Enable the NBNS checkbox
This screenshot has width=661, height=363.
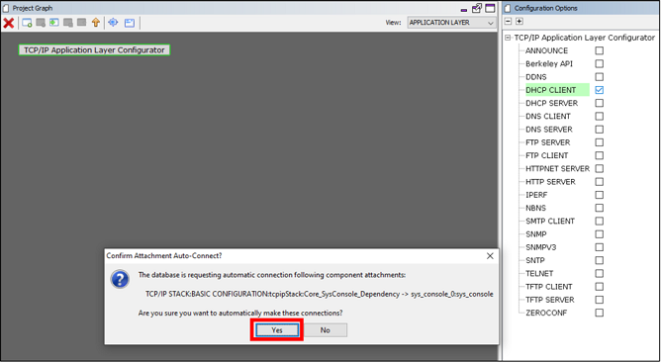[x=599, y=208]
